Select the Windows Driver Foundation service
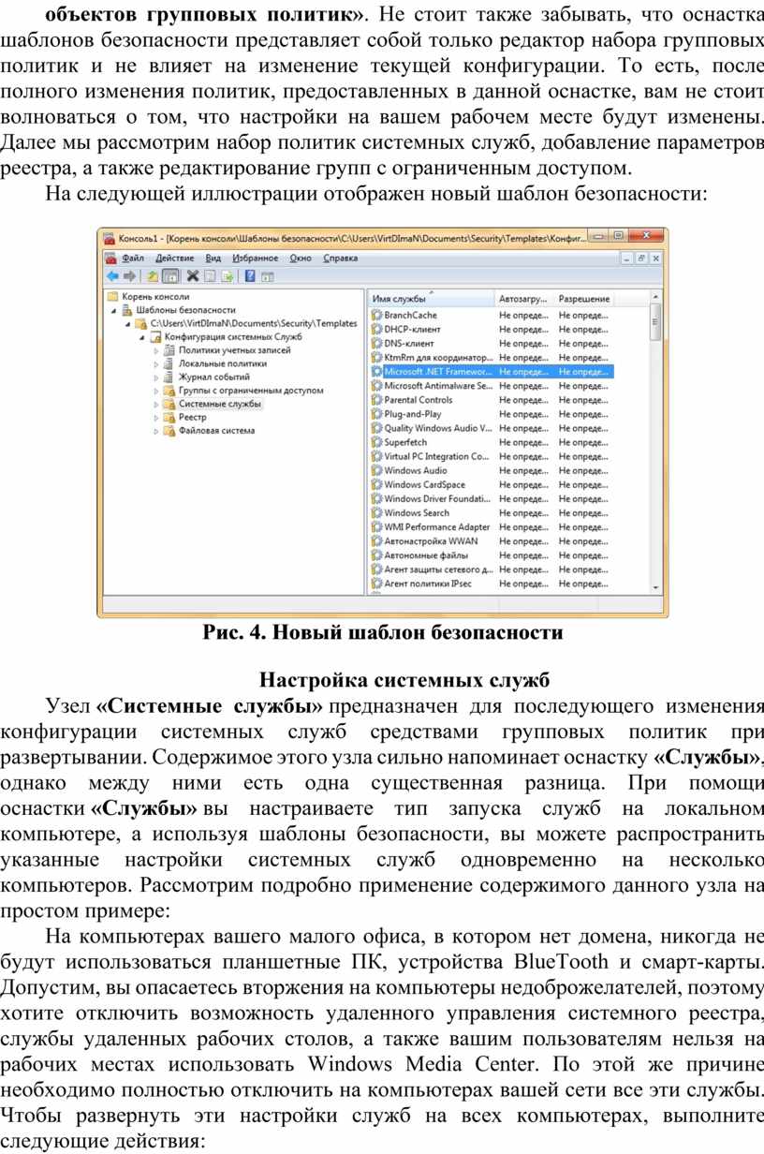This screenshot has height=1154, width=764. [492, 499]
